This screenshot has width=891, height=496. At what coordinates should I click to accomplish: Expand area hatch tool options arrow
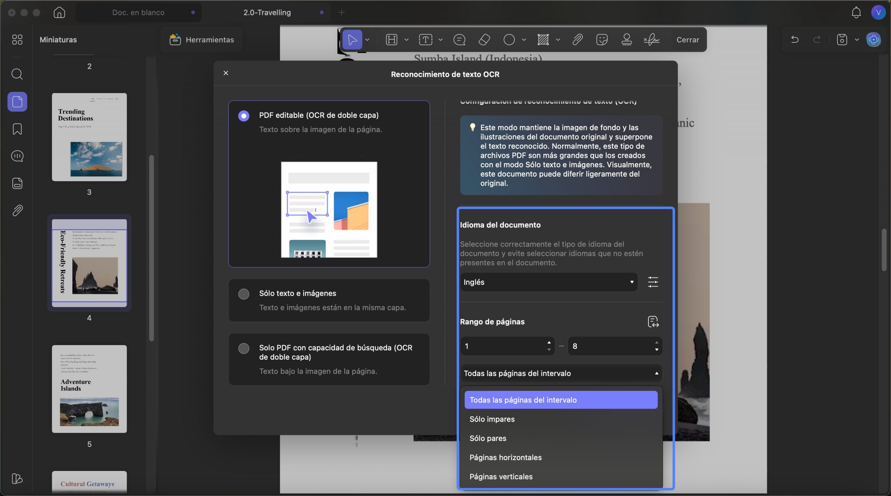pyautogui.click(x=558, y=40)
